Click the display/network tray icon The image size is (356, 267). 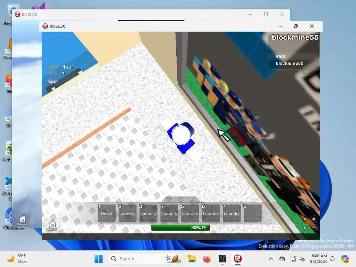(x=293, y=259)
